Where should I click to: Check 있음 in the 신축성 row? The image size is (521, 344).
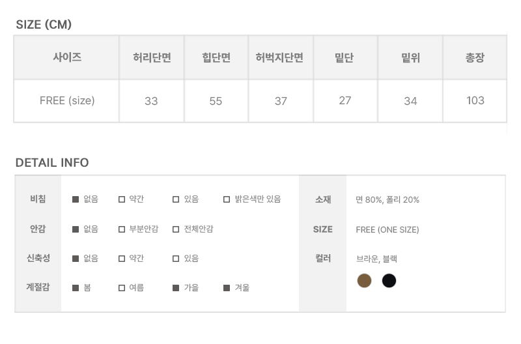176,259
